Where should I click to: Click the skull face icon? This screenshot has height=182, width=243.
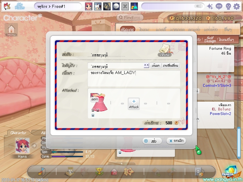[x=228, y=6]
